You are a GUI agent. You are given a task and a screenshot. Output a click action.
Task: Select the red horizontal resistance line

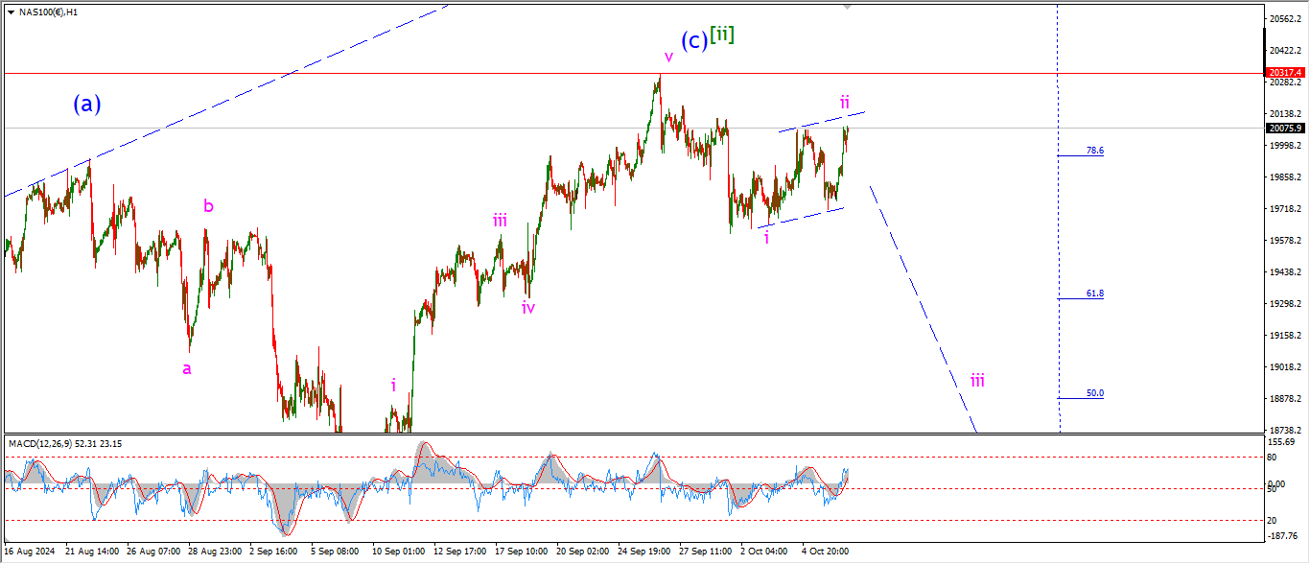point(384,73)
